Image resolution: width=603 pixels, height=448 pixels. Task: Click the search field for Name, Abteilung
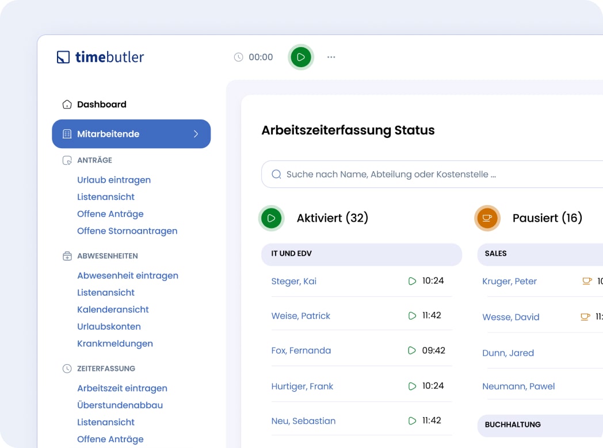point(432,174)
